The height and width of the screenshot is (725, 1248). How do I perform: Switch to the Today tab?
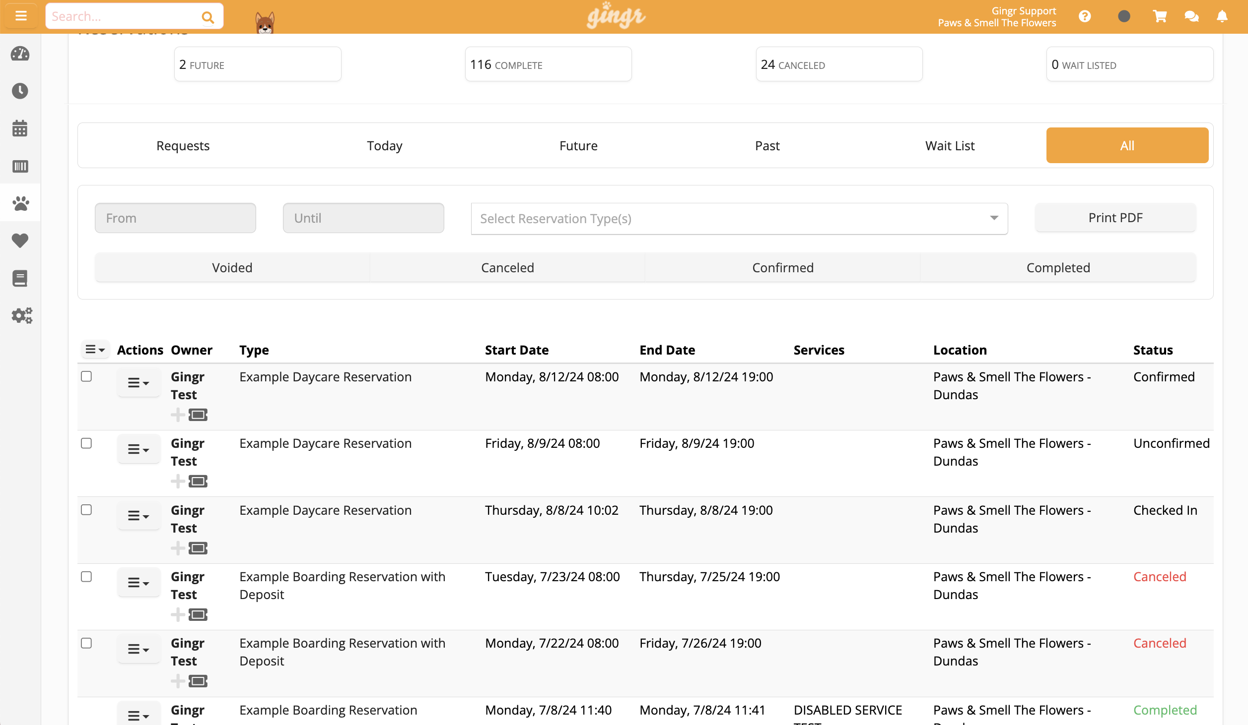(384, 145)
